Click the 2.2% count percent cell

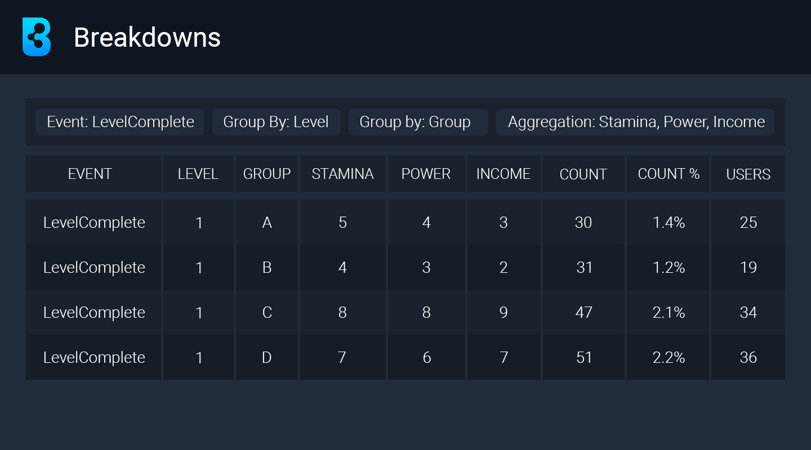[668, 357]
